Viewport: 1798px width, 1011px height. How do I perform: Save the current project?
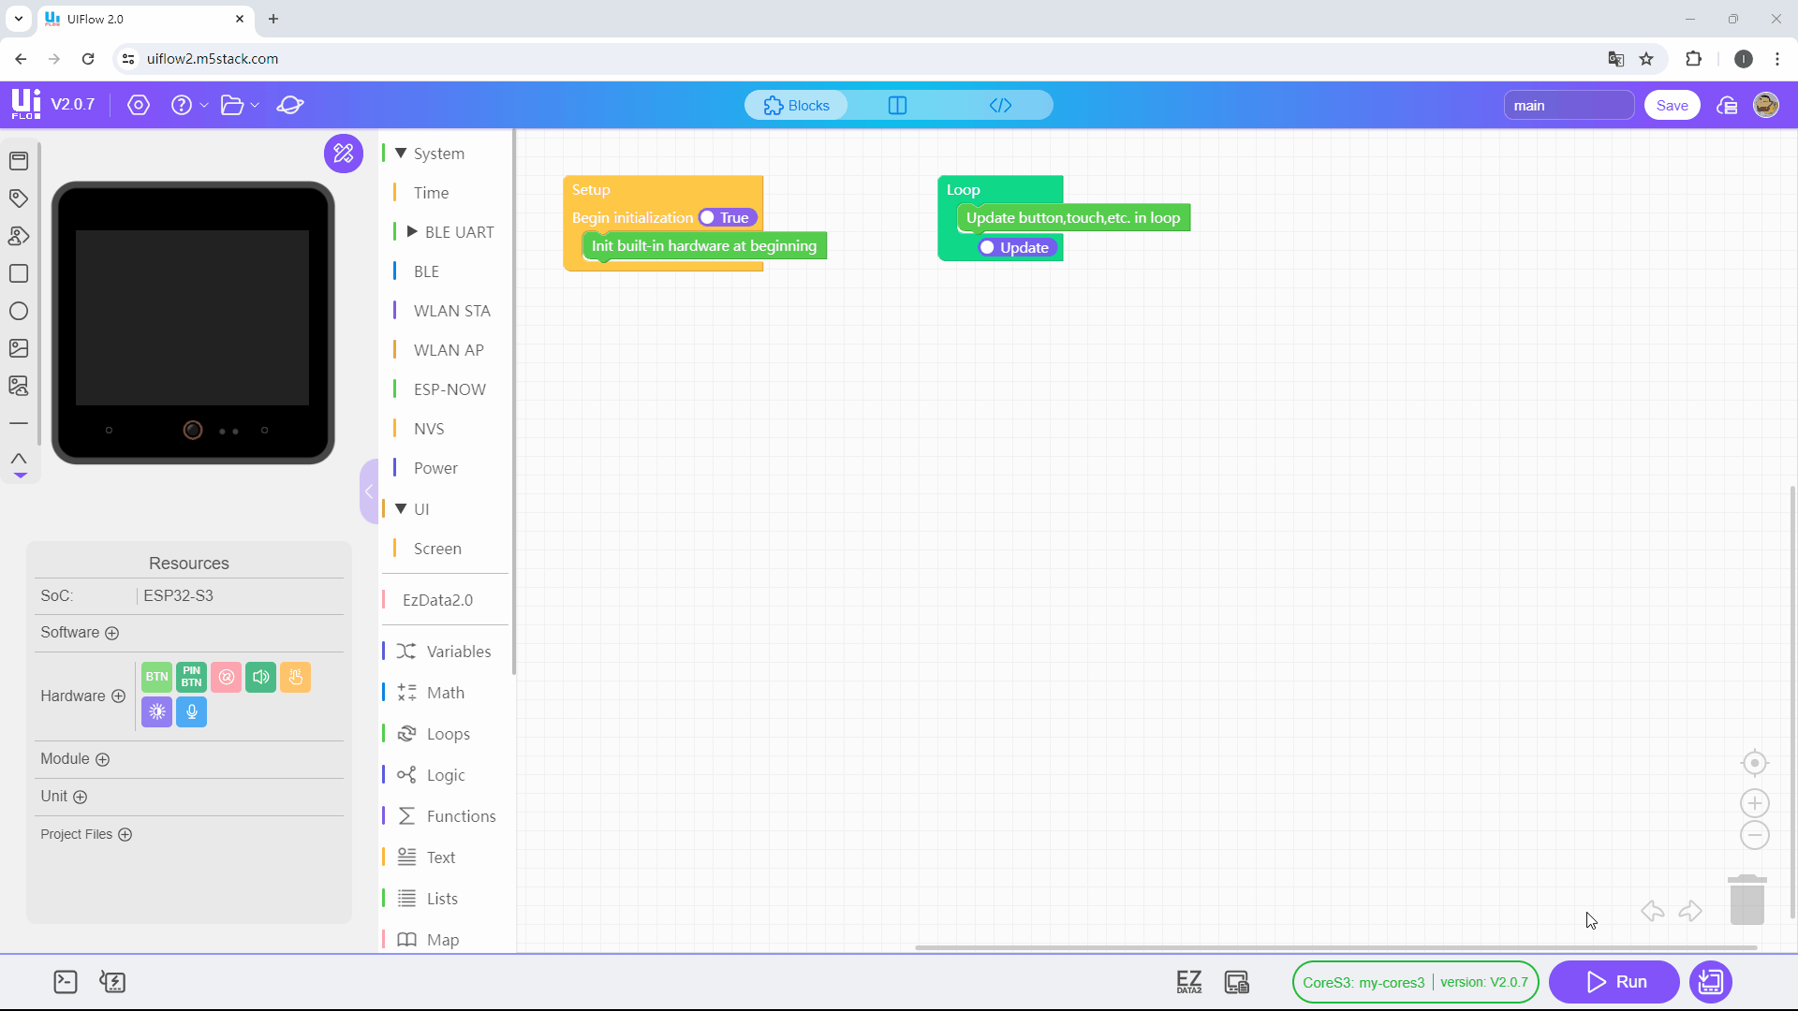click(1672, 105)
